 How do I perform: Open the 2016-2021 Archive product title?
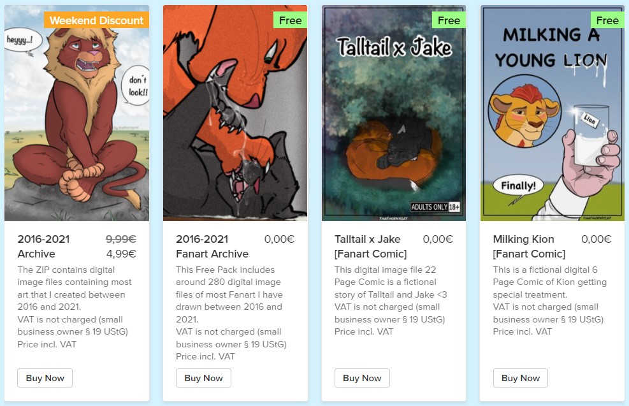click(x=43, y=246)
